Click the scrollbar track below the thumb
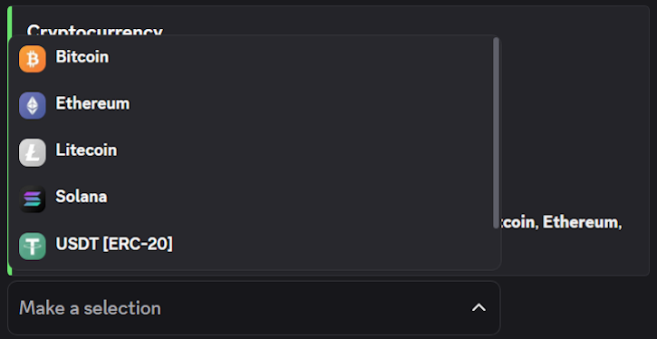 click(496, 248)
